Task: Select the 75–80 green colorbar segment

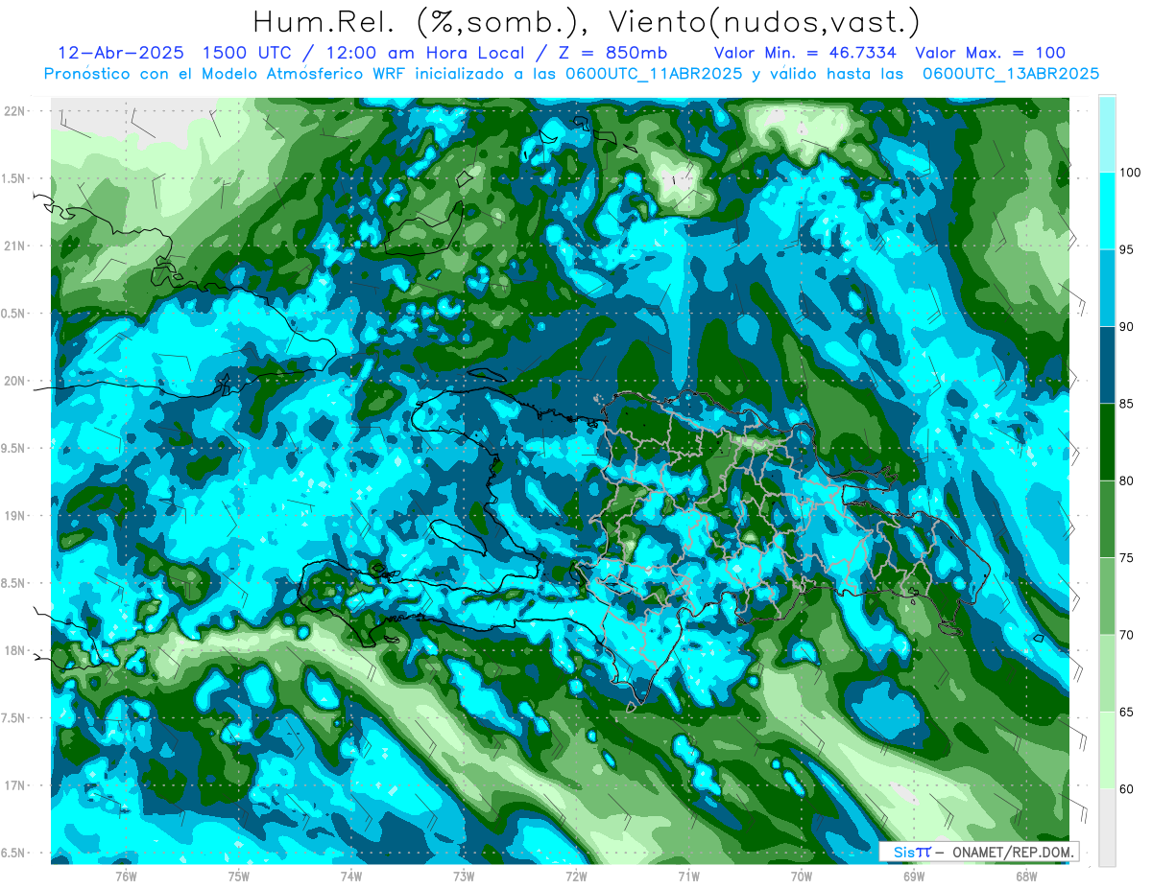Action: pos(1107,519)
